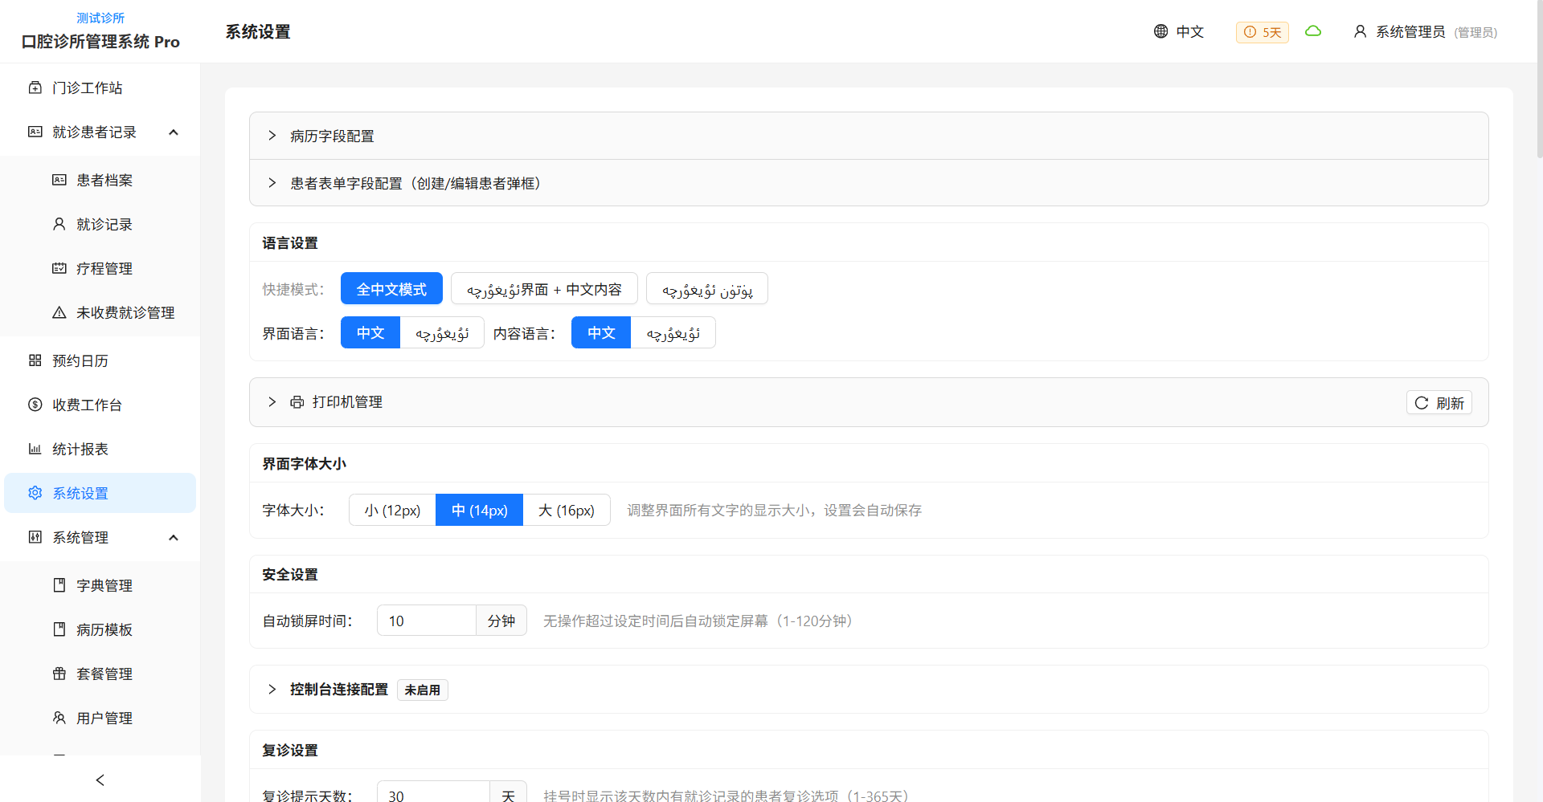Image resolution: width=1543 pixels, height=802 pixels.
Task: Click the 自动锁屏时间 minutes input field
Action: coord(426,621)
